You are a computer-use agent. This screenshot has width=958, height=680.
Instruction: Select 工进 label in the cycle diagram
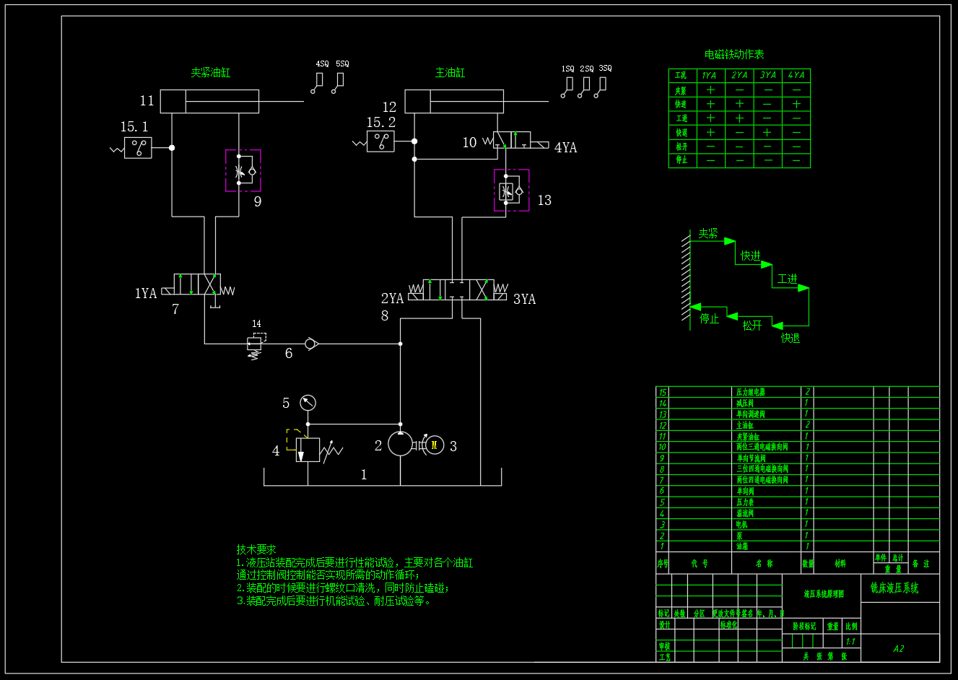(788, 279)
